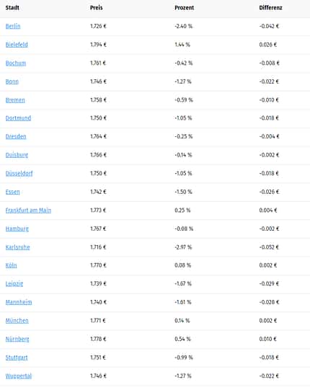Open the Duisburg link

click(x=17, y=155)
